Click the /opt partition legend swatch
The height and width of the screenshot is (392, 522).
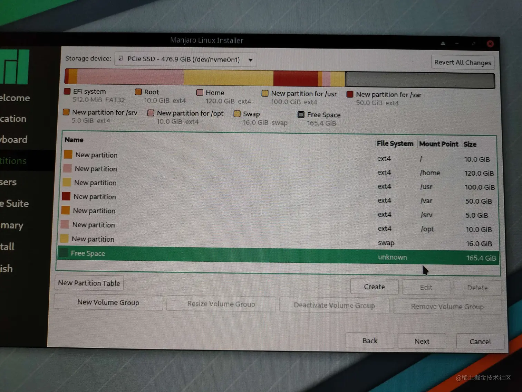pos(151,113)
